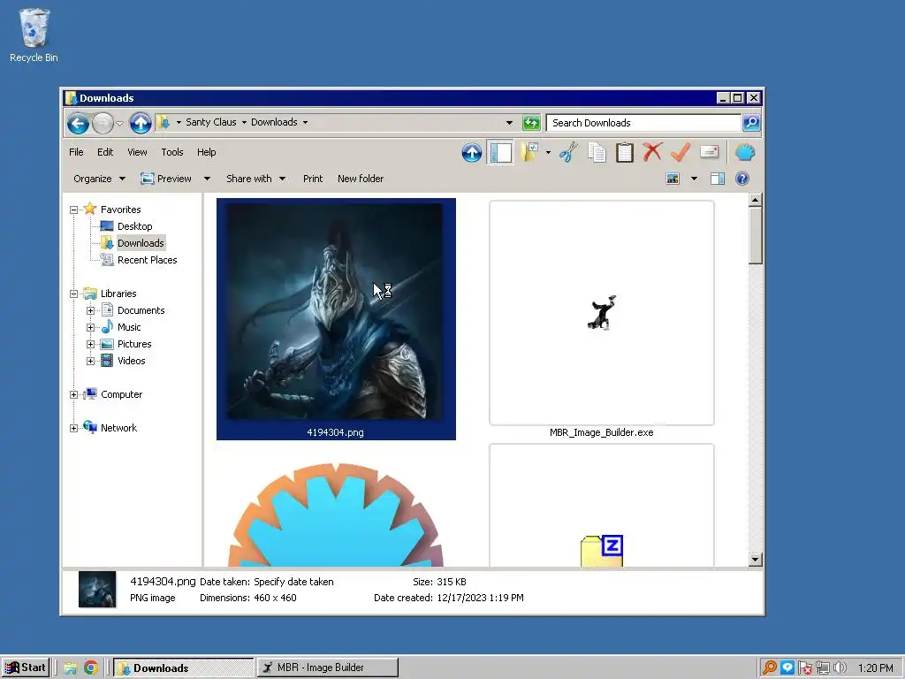Open the Recycle Bin desktop icon
The height and width of the screenshot is (679, 905).
coord(34,34)
